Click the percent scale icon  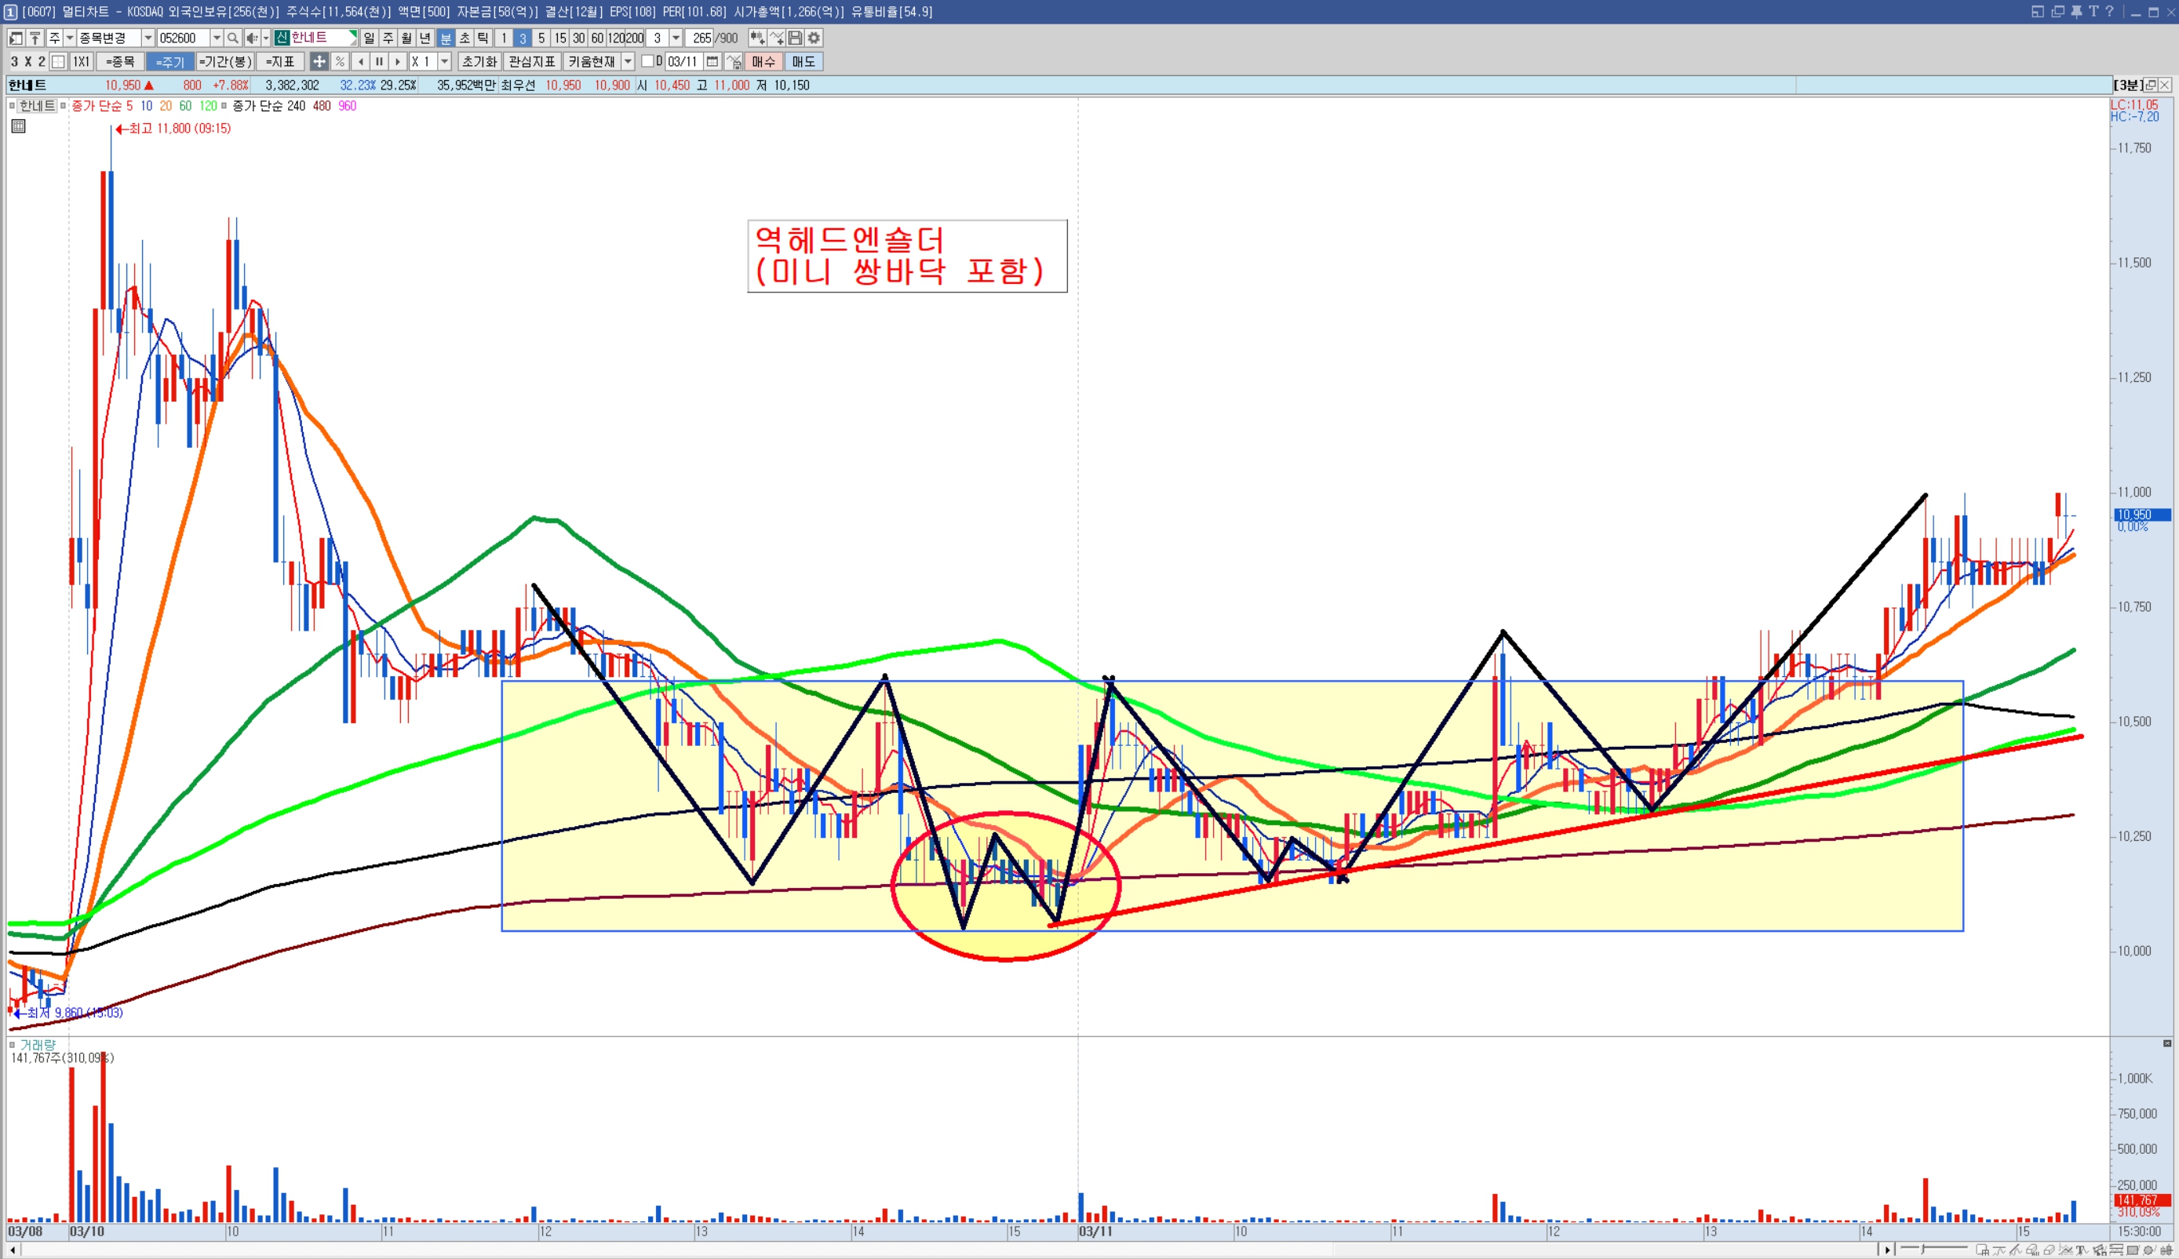click(340, 61)
